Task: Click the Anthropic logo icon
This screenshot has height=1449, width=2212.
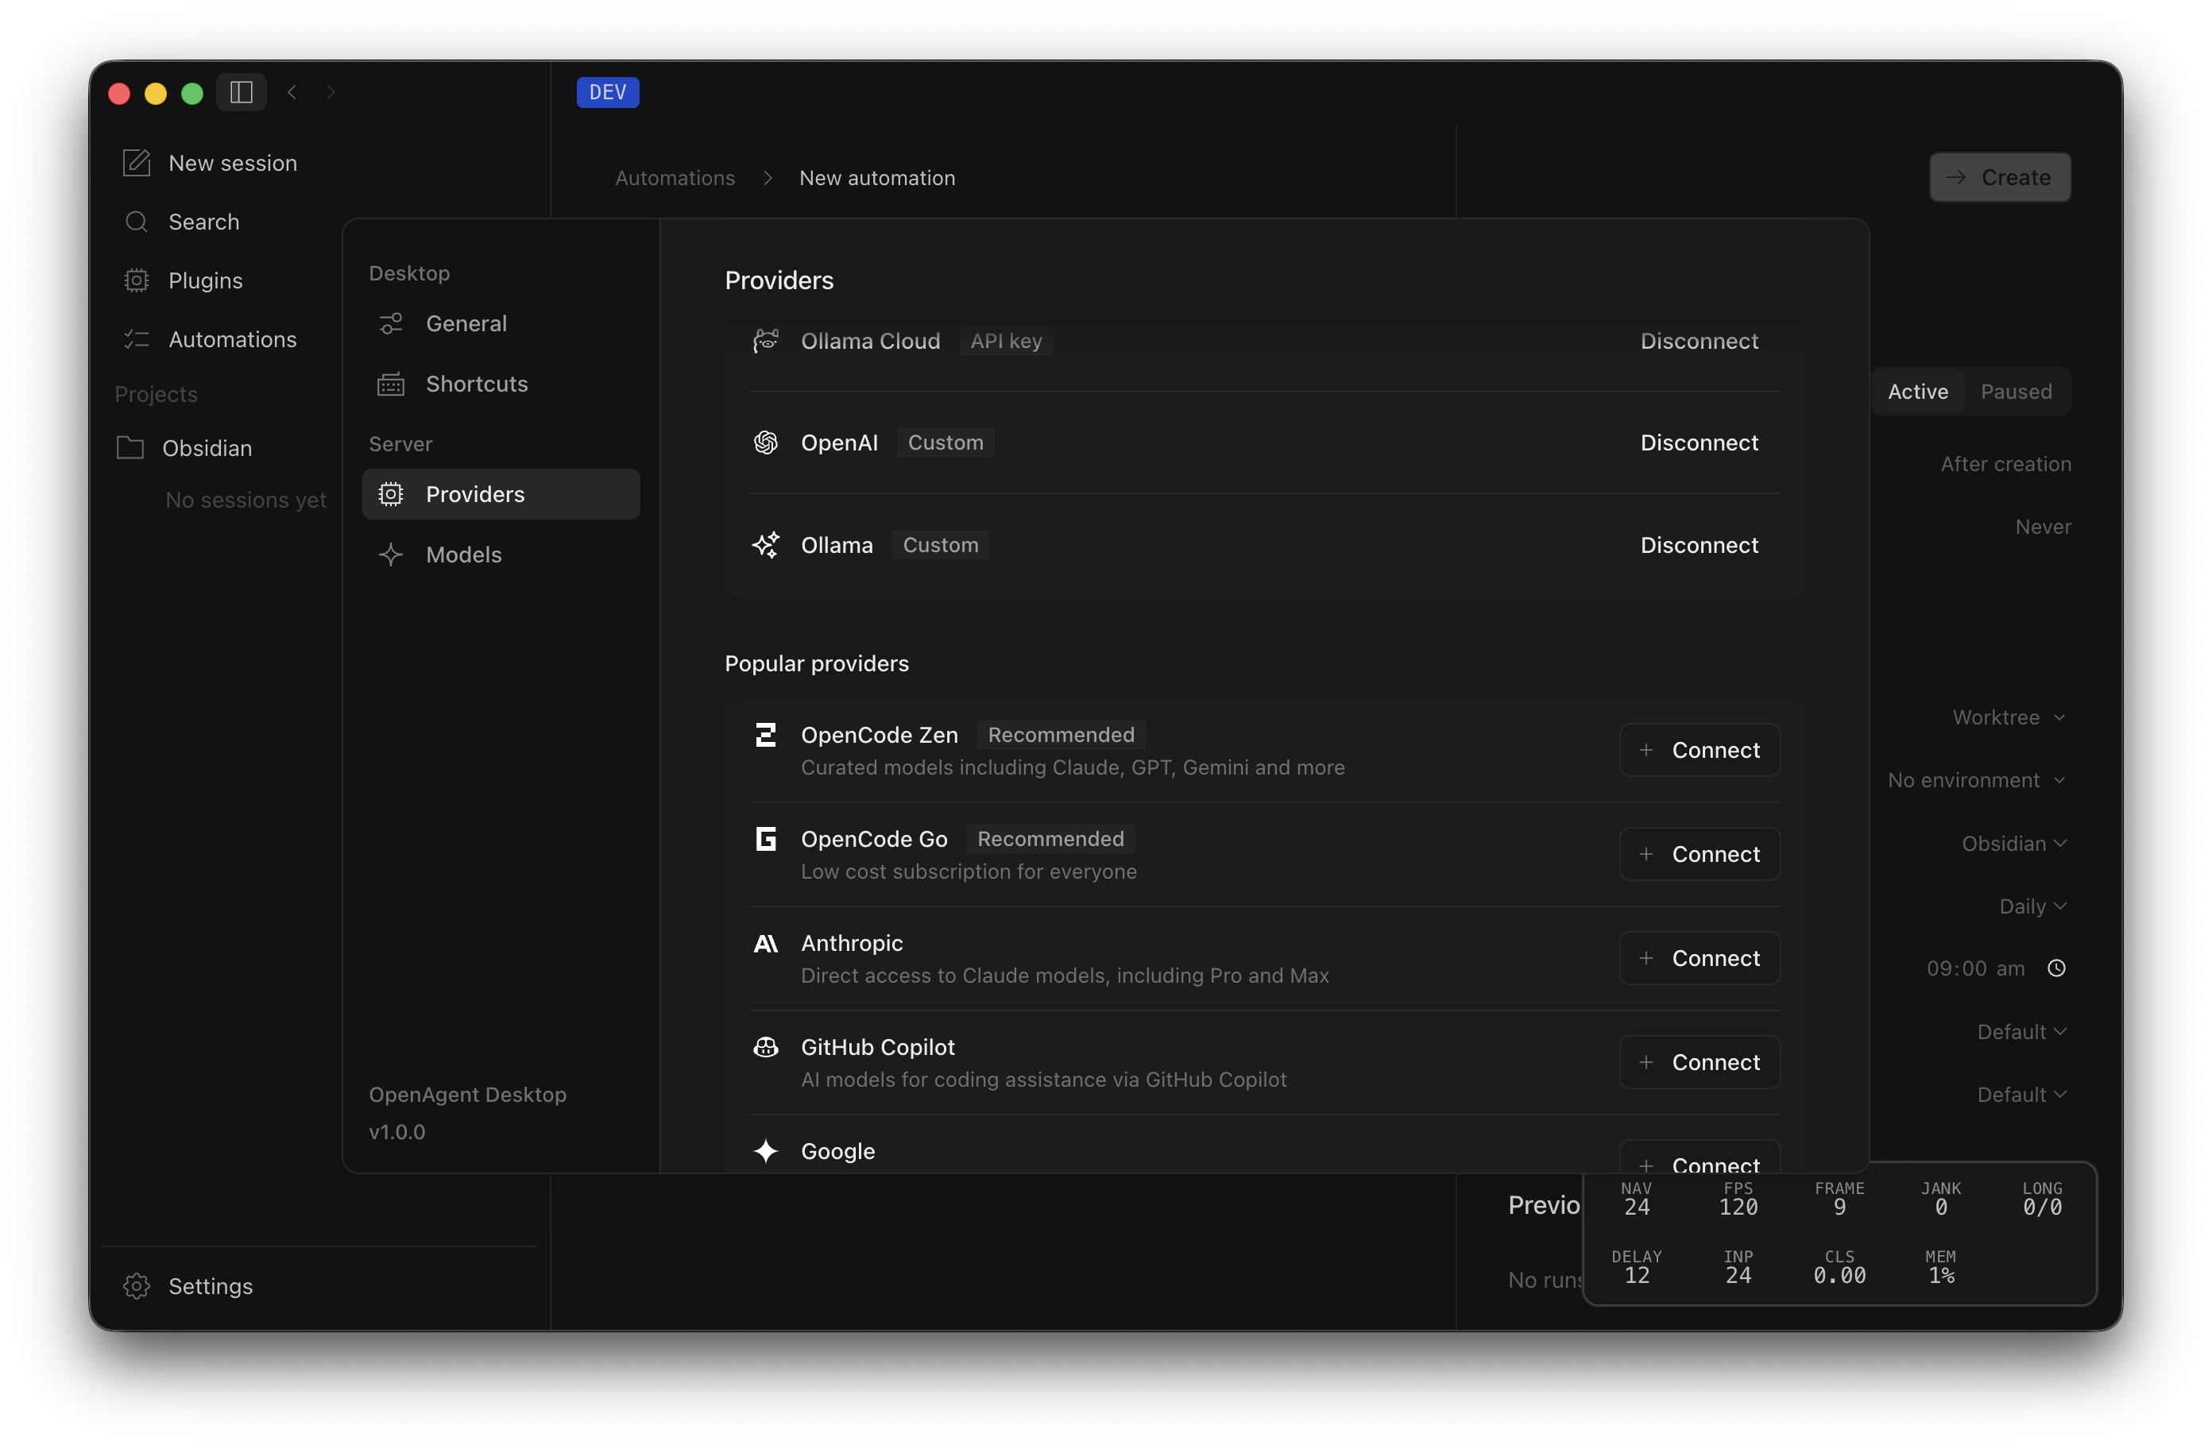Action: [x=766, y=944]
